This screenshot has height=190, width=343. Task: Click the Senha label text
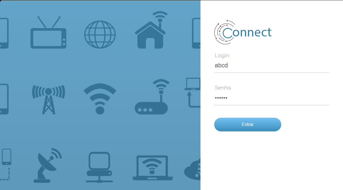[x=223, y=88]
